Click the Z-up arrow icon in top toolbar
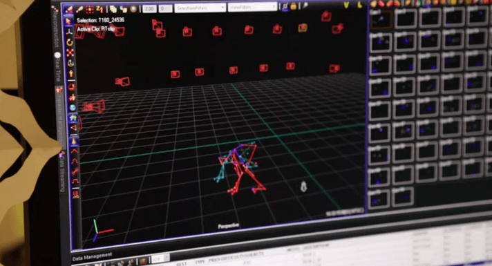The height and width of the screenshot is (266, 492). tap(100, 9)
